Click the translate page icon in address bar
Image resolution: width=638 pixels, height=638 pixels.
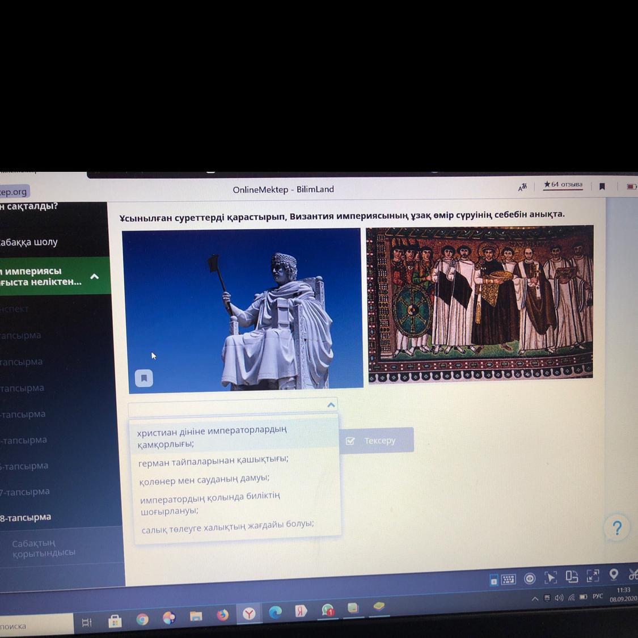(522, 187)
